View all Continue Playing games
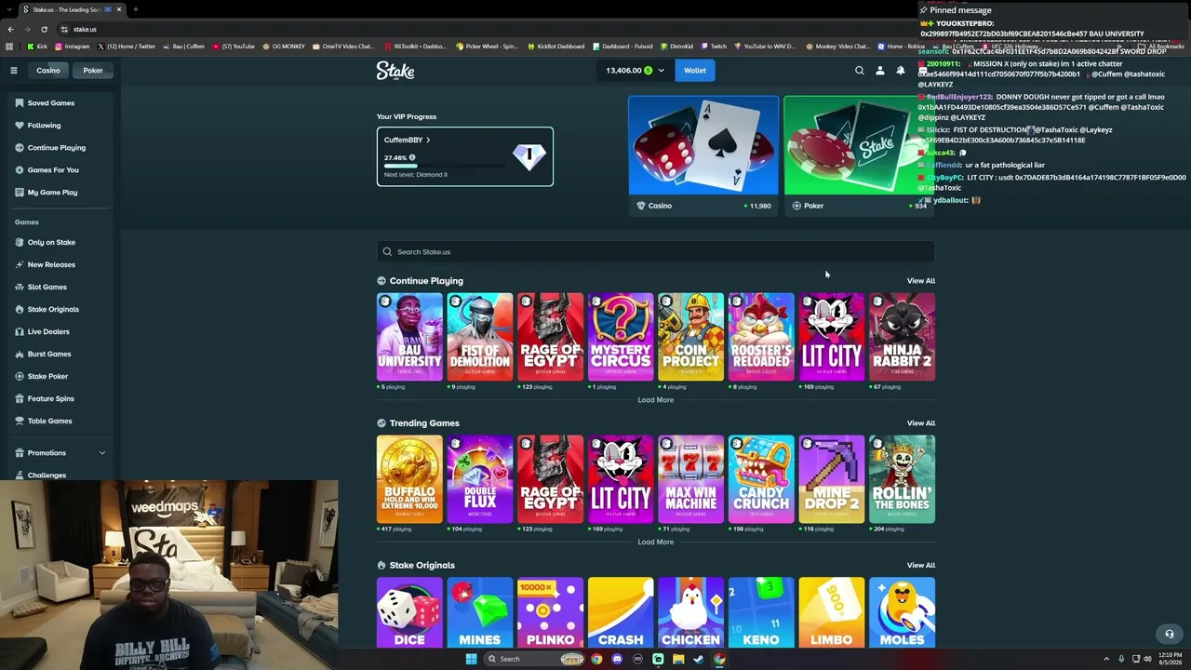The width and height of the screenshot is (1191, 670). (921, 281)
